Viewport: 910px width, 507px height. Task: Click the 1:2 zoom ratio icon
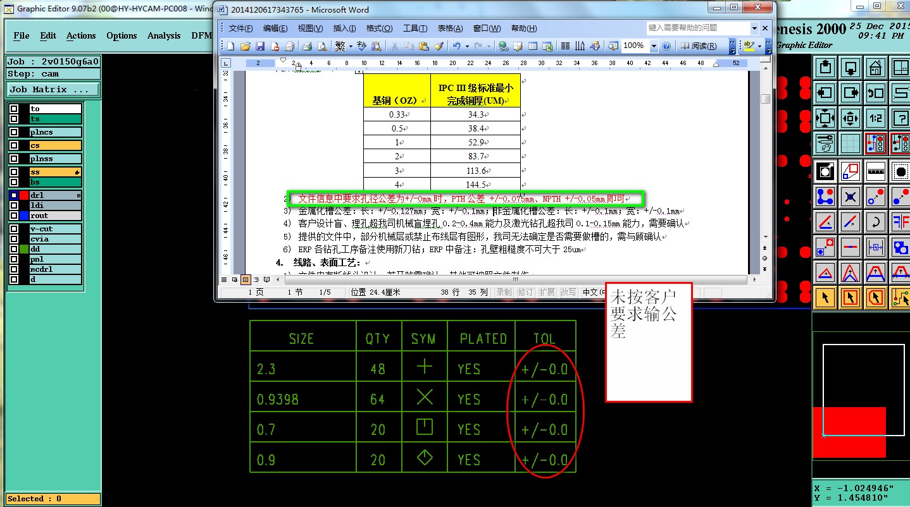point(875,118)
